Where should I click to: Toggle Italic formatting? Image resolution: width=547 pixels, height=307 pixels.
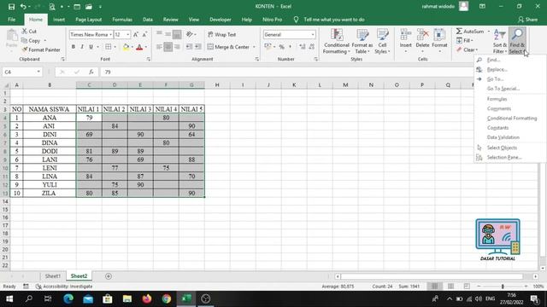point(82,47)
